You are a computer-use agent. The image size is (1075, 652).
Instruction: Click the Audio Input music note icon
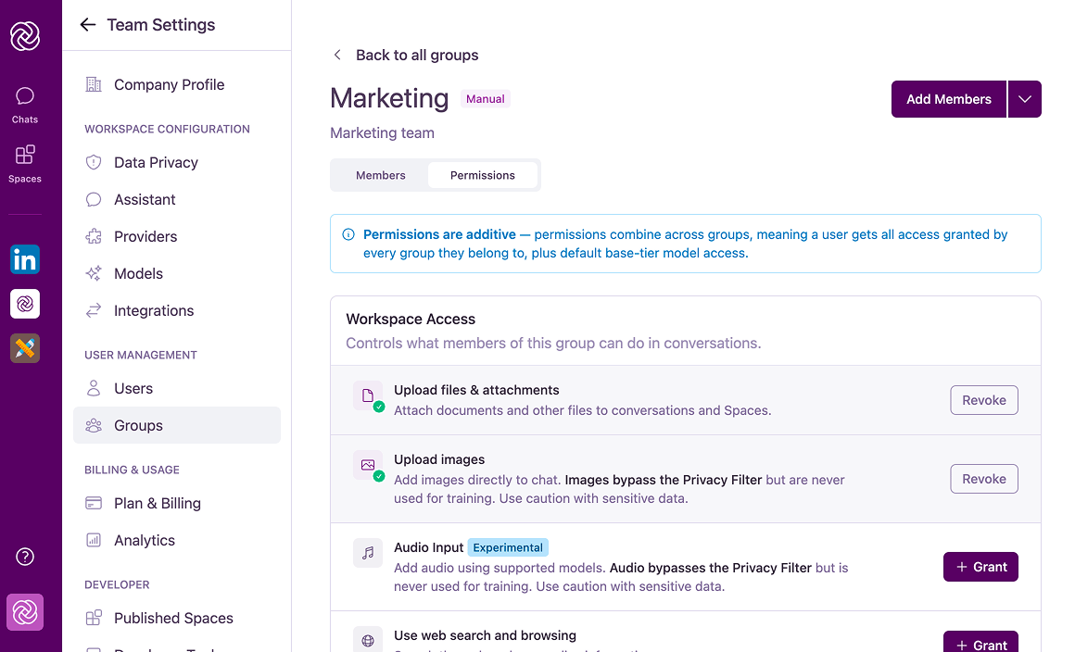click(x=368, y=553)
